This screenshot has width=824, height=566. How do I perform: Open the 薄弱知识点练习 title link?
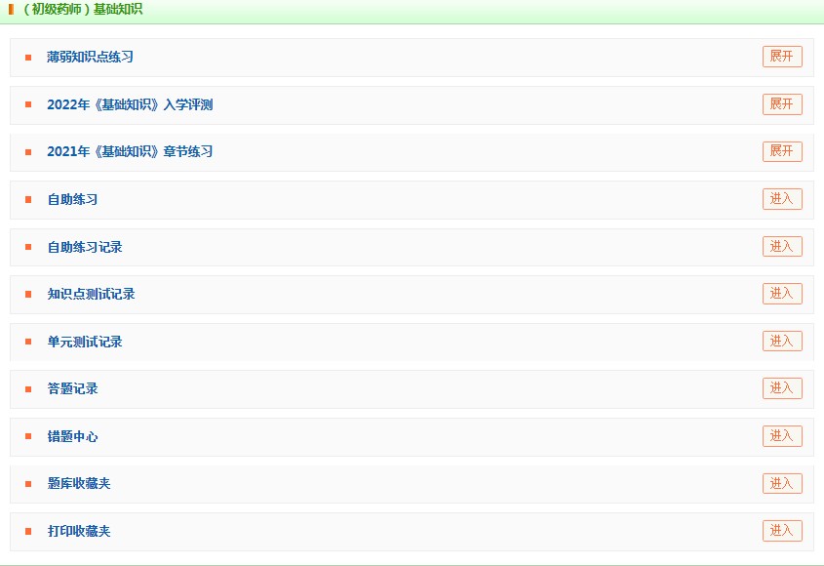[x=90, y=58]
